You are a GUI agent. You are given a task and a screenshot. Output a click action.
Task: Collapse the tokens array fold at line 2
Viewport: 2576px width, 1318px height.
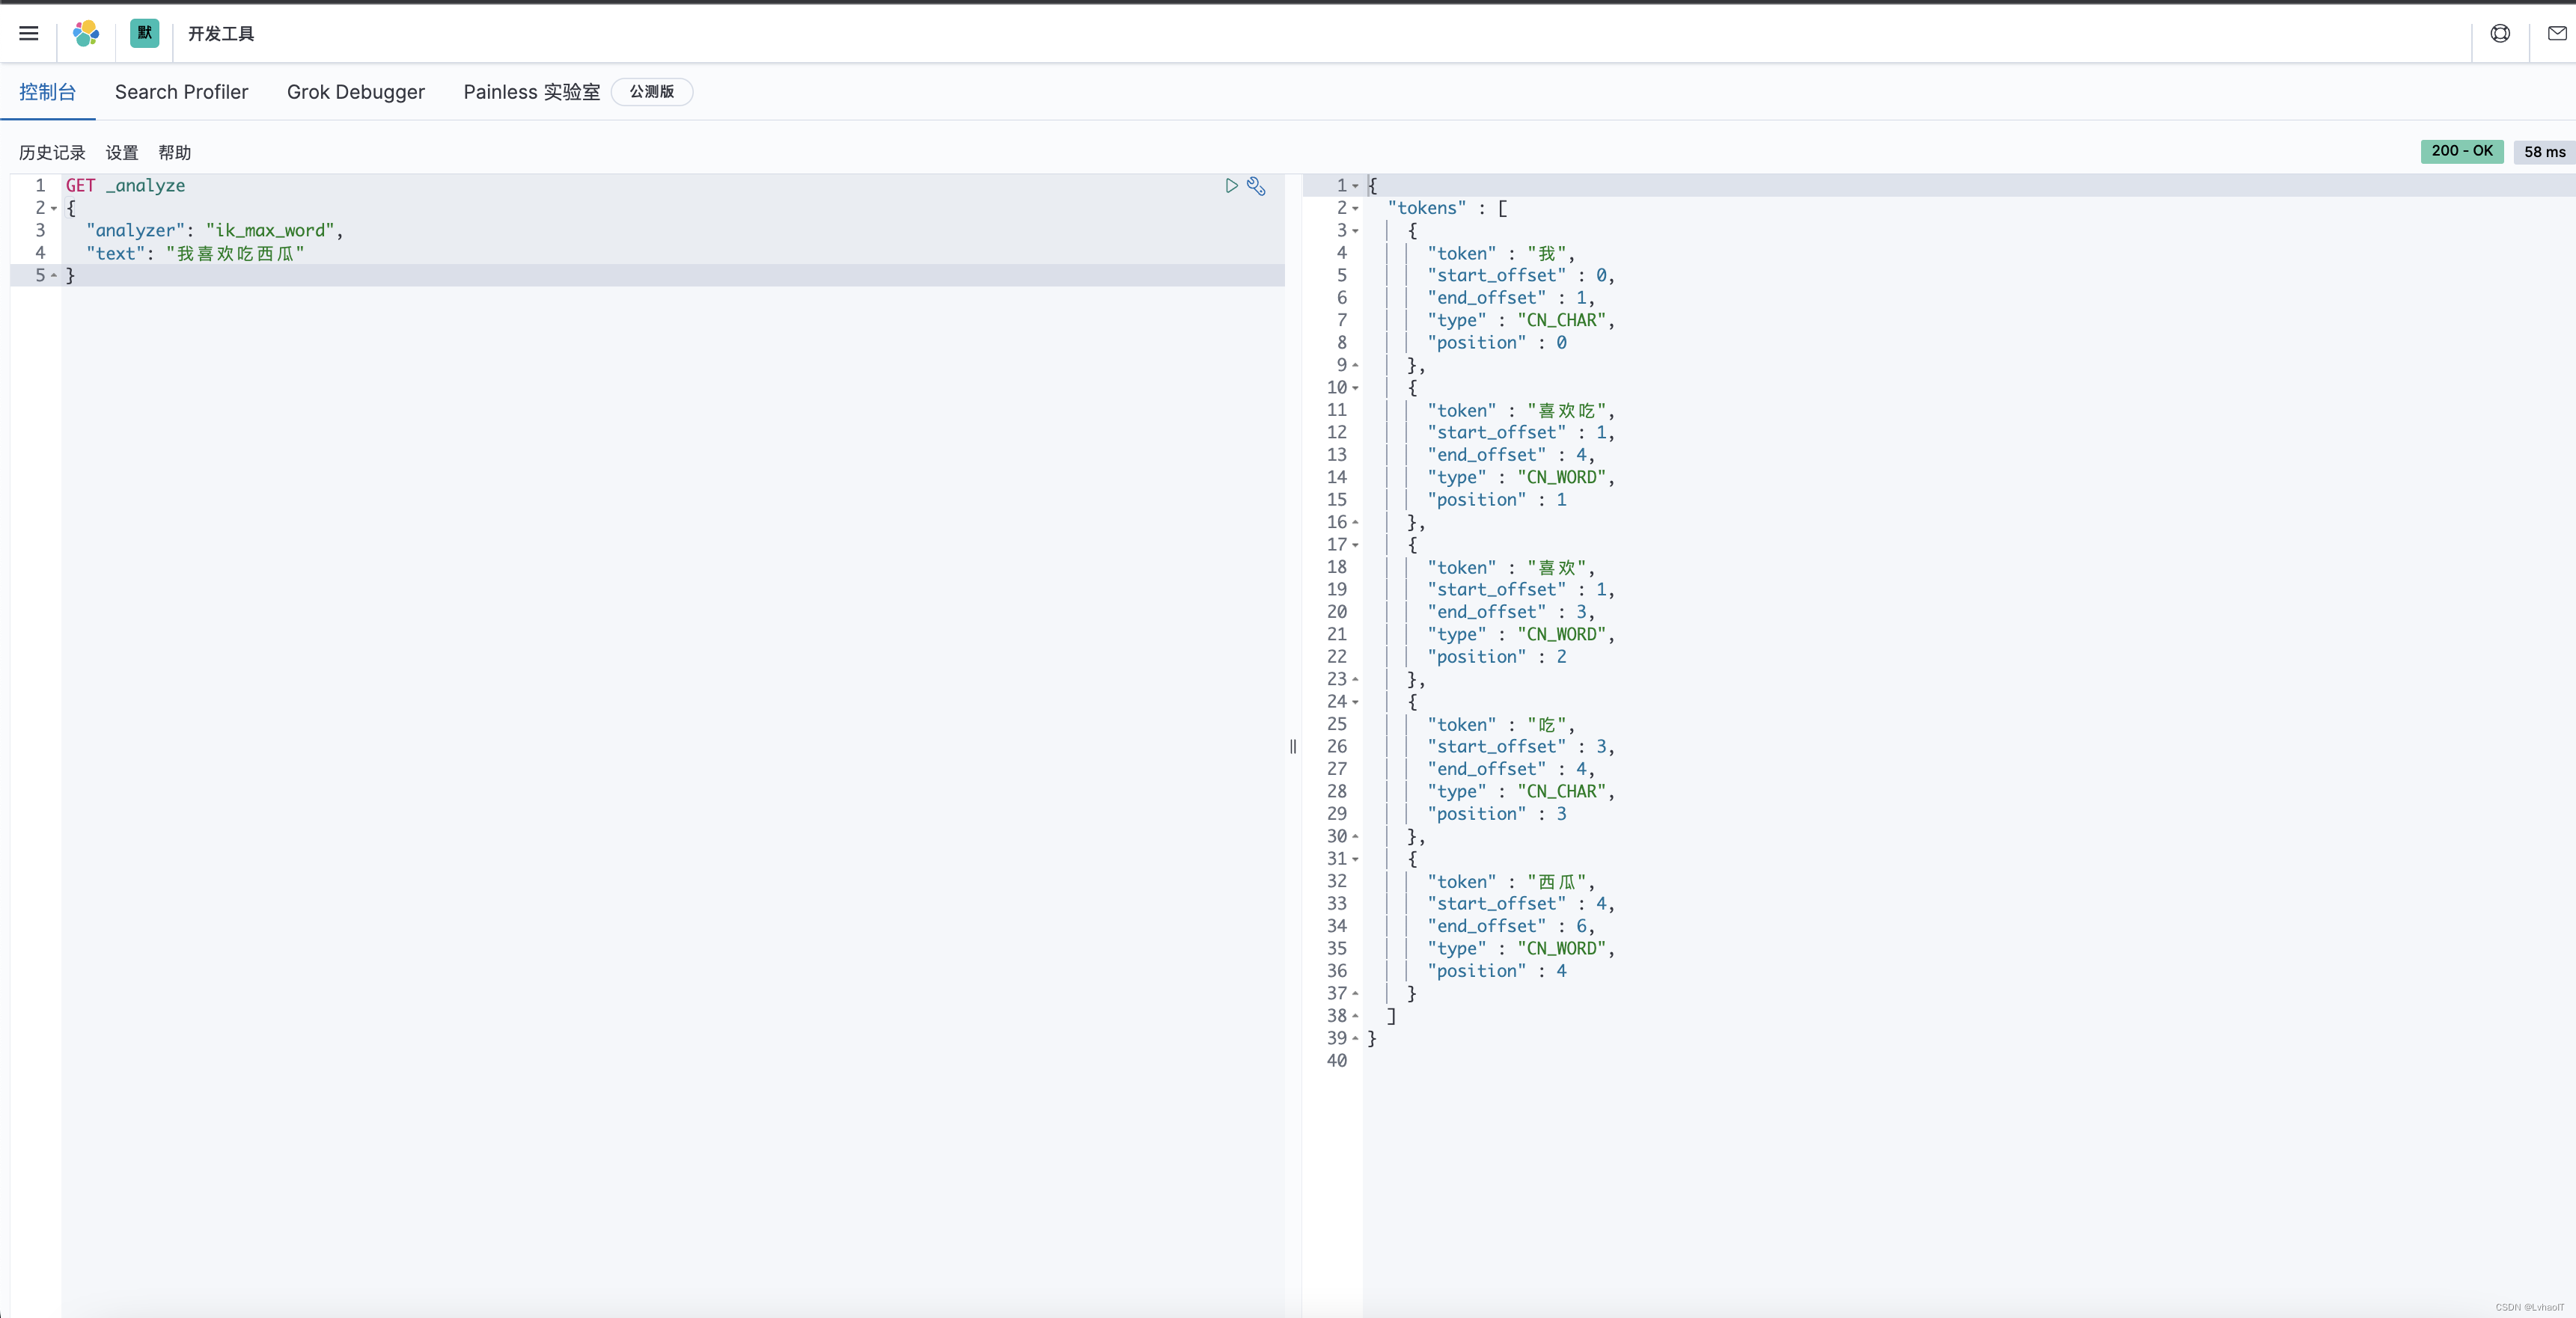click(1355, 209)
